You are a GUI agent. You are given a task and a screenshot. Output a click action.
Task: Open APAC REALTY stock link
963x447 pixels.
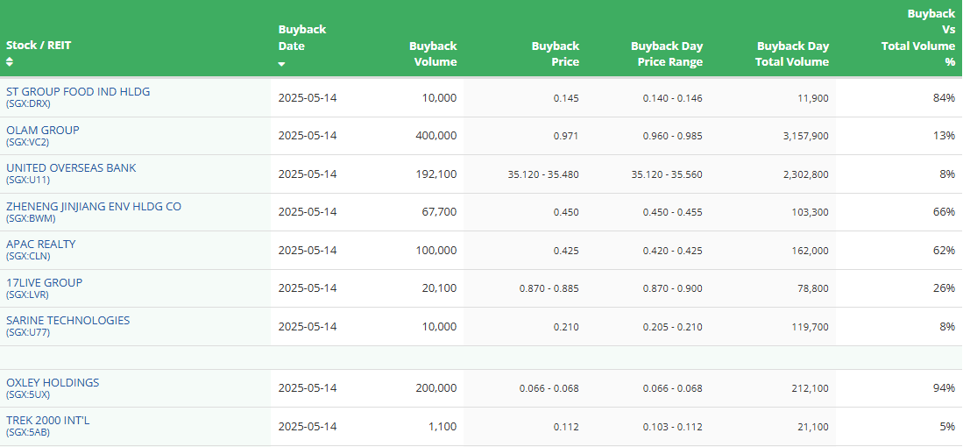41,244
